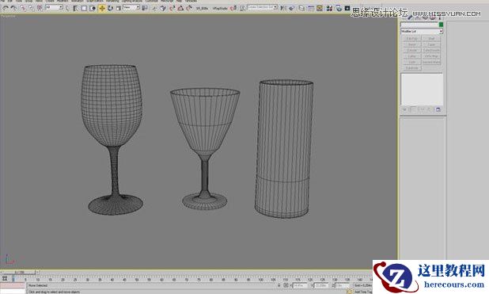
Task: Activate Bind to Space Warp tool
Action: 40,8
